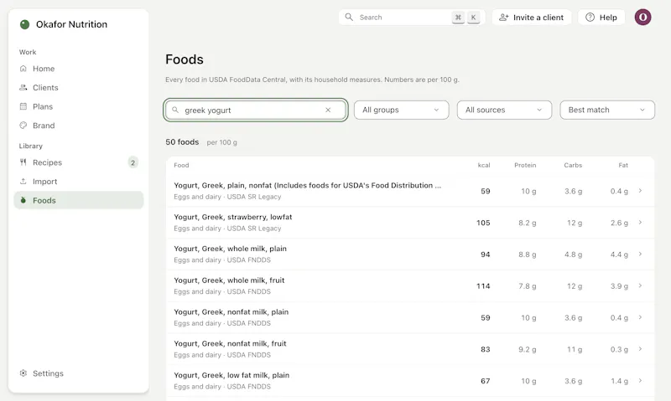This screenshot has width=671, height=401.
Task: Click the K shortcut key badge
Action: (473, 18)
